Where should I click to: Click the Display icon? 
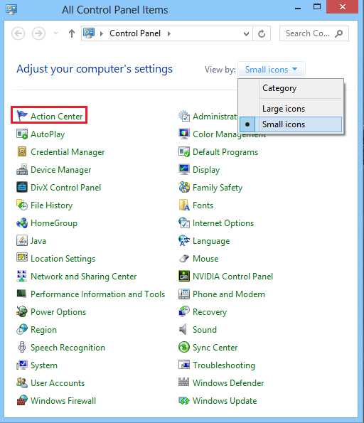click(184, 169)
